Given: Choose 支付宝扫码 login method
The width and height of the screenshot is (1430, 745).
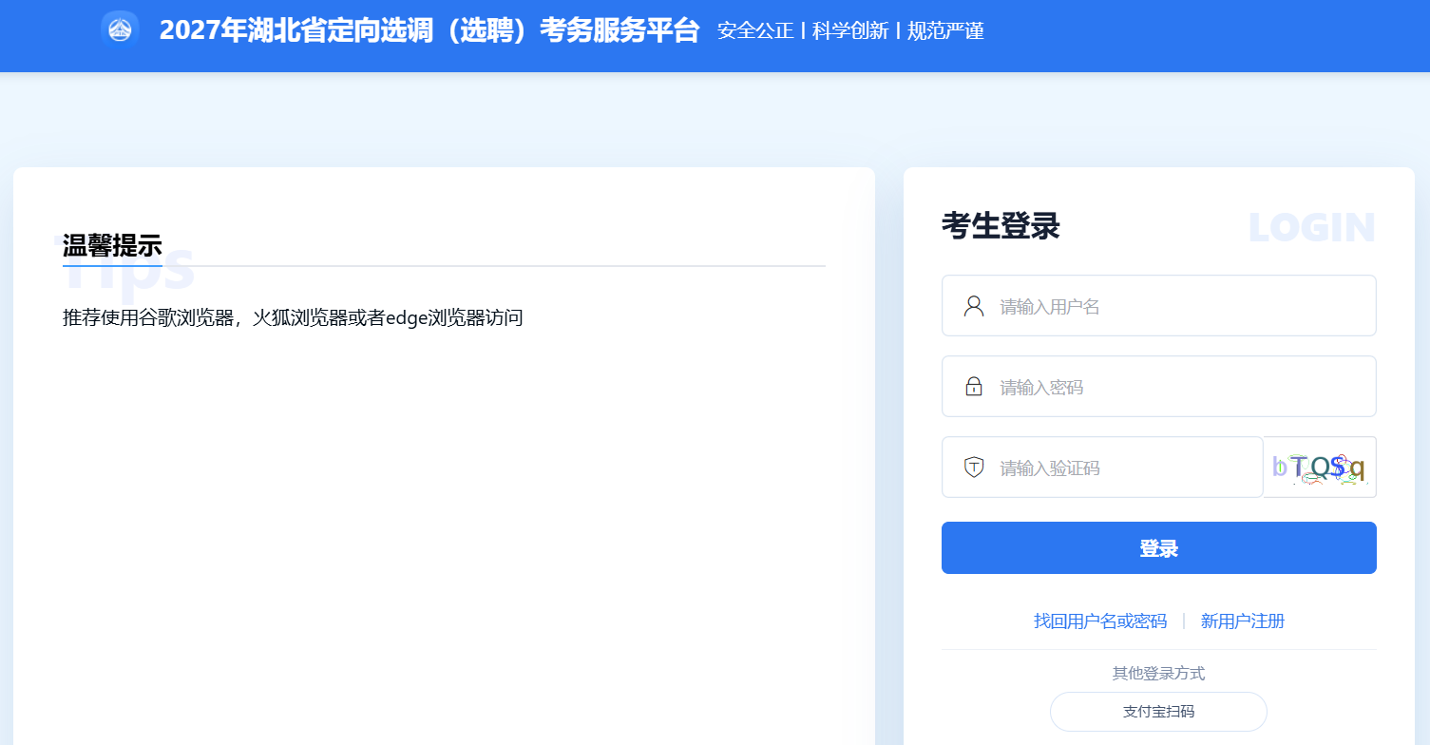Looking at the screenshot, I should click(x=1158, y=712).
